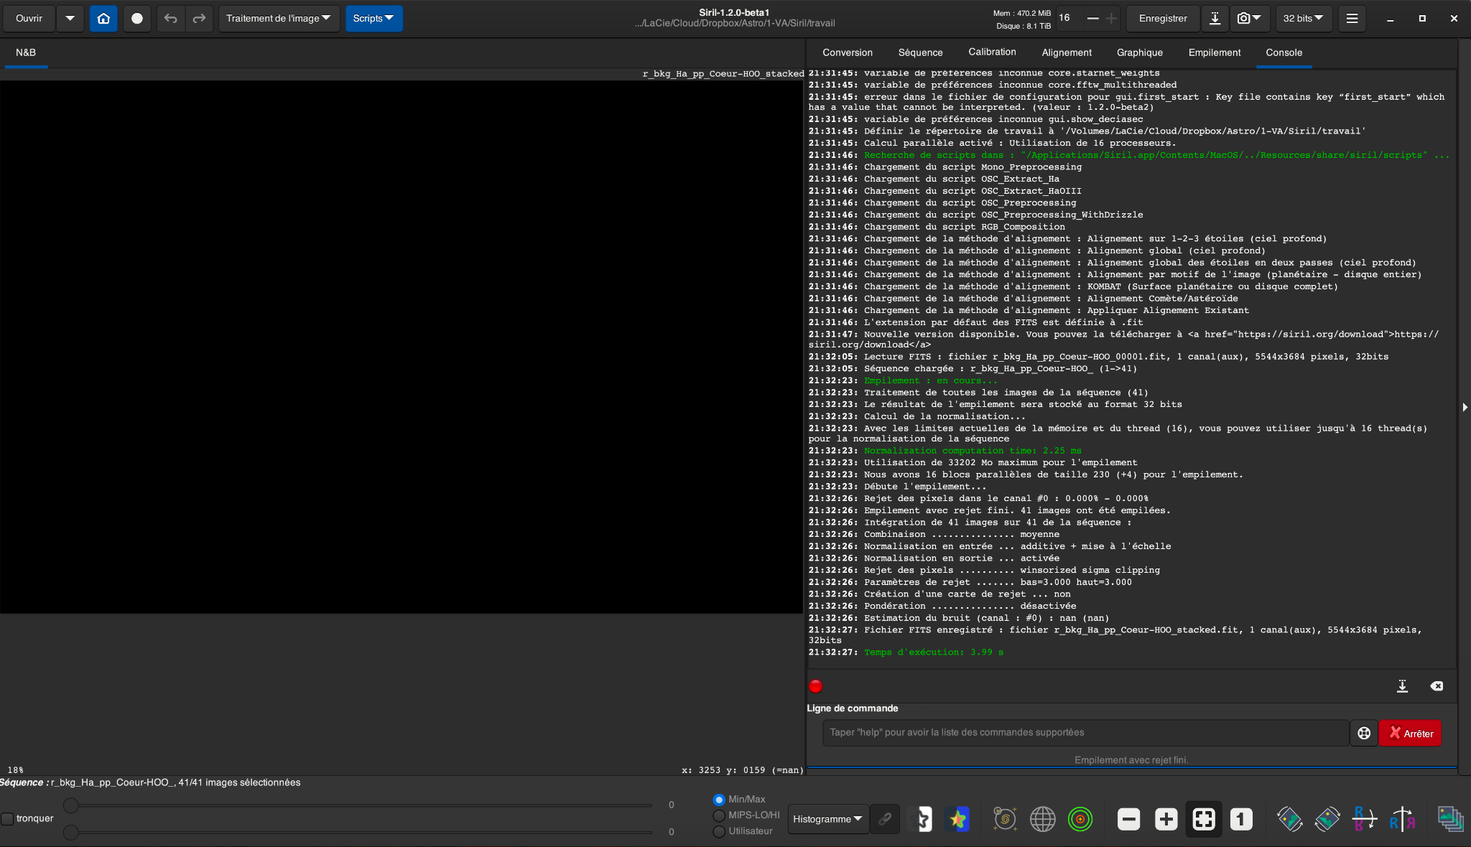Set zoom to 1:1 actual size
This screenshot has height=847, width=1471.
(x=1241, y=818)
